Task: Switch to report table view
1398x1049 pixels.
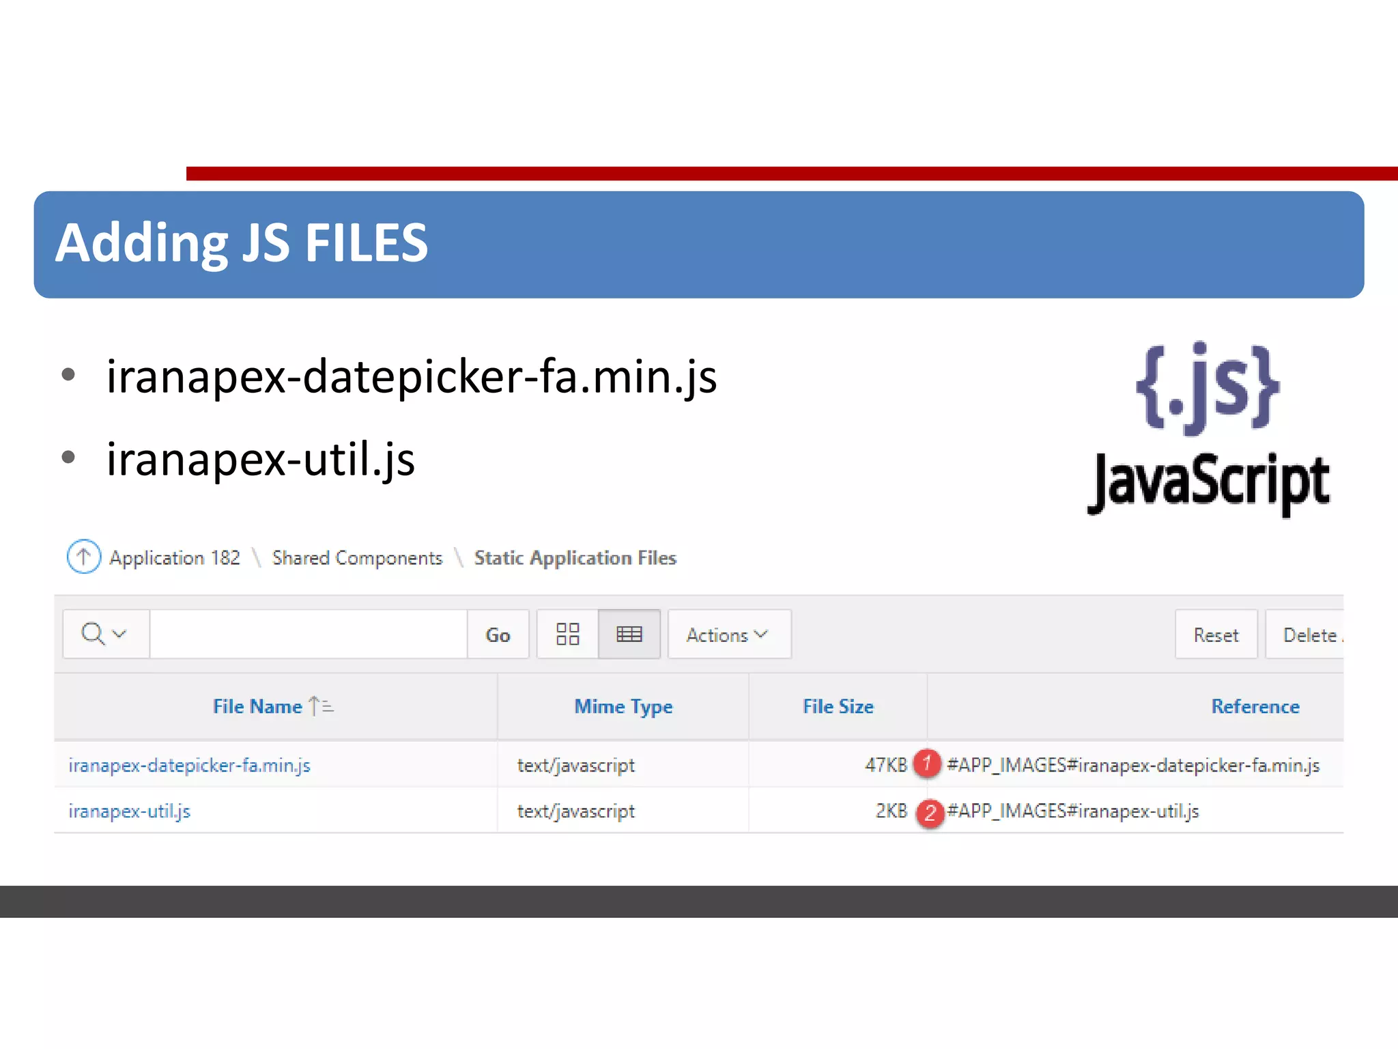Action: 629,634
